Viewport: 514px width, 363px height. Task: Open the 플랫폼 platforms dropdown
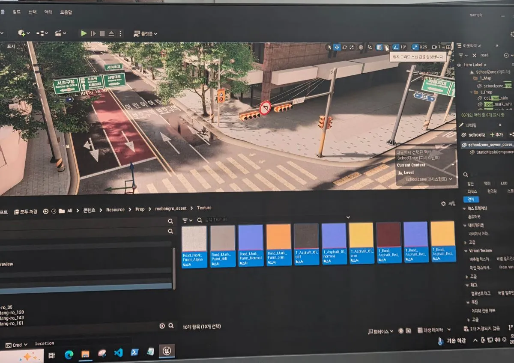point(146,33)
